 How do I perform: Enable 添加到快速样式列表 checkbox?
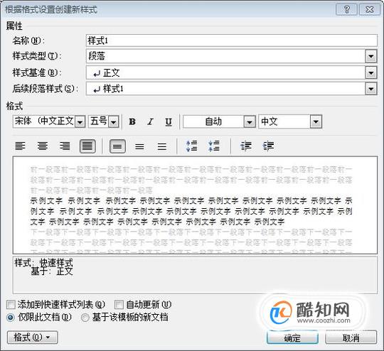pyautogui.click(x=11, y=305)
